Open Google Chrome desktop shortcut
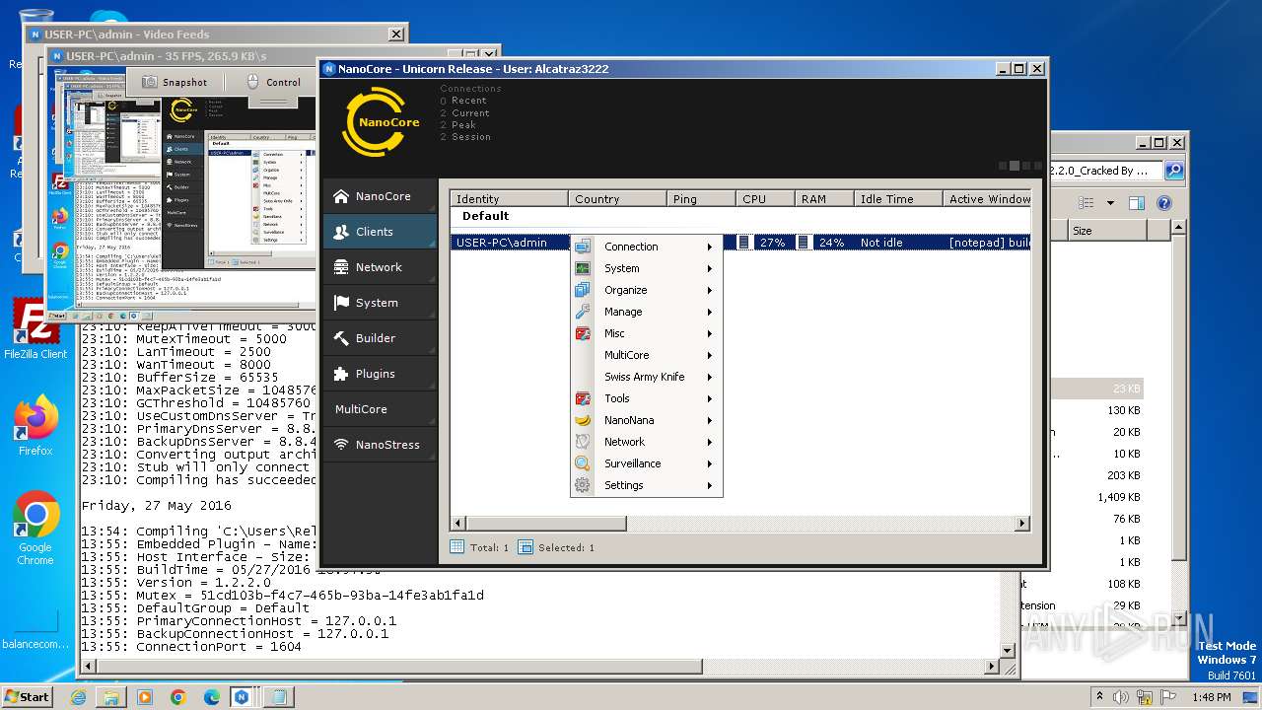The image size is (1262, 710). coord(35,529)
